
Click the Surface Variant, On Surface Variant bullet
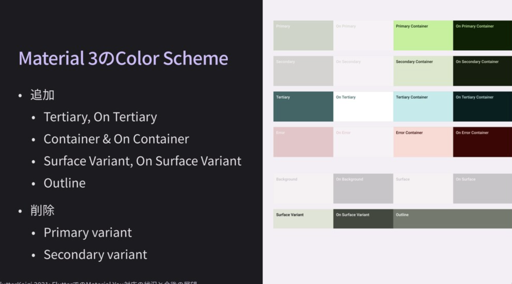coord(143,161)
